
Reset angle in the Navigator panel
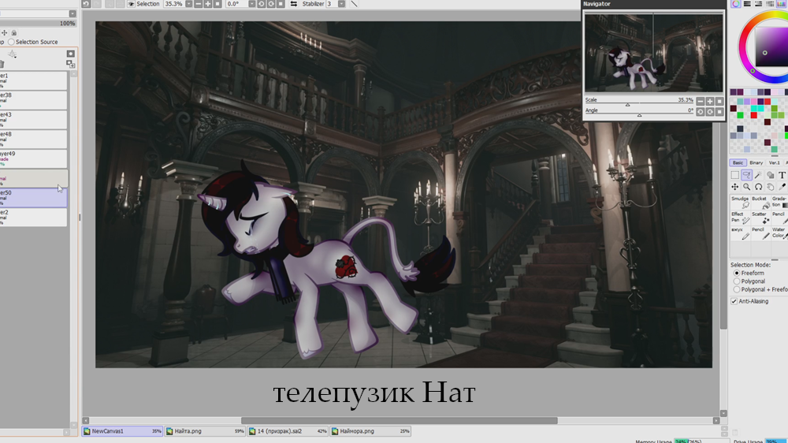click(x=719, y=112)
